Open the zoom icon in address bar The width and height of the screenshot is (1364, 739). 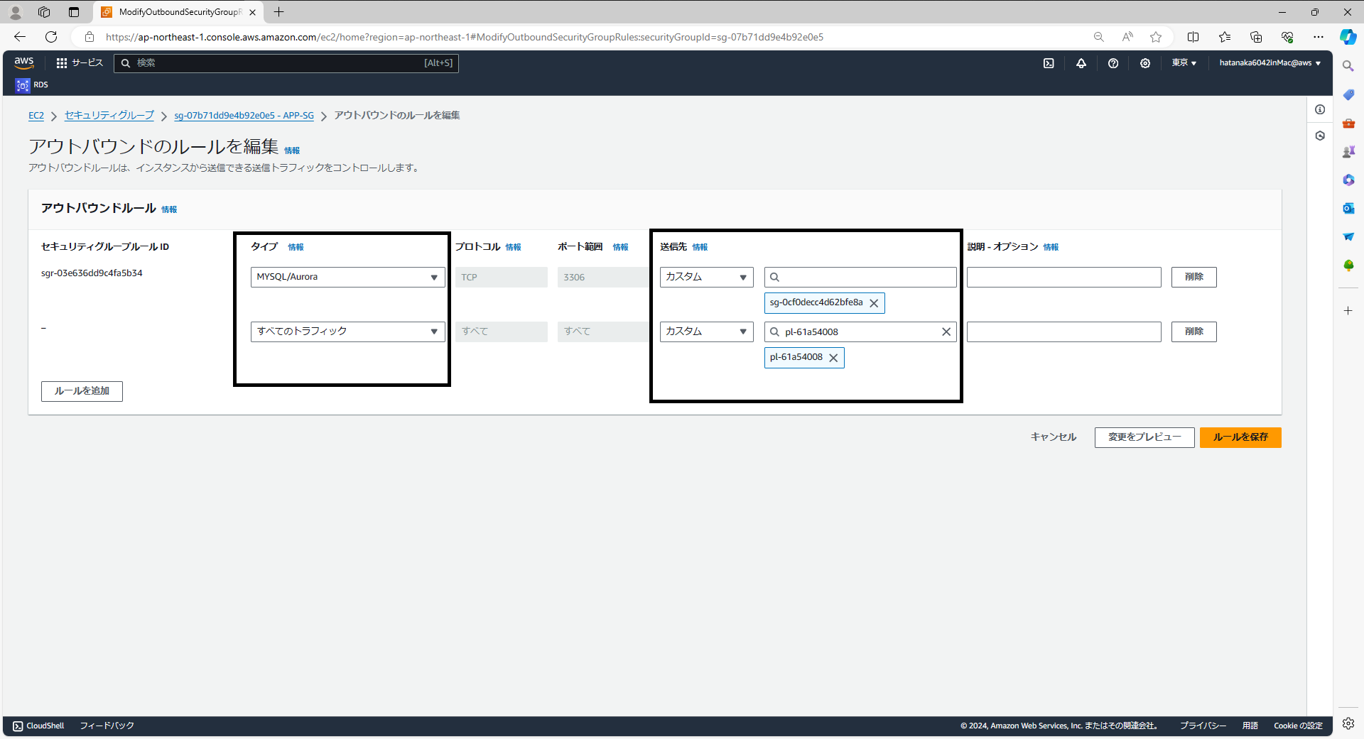click(x=1099, y=37)
